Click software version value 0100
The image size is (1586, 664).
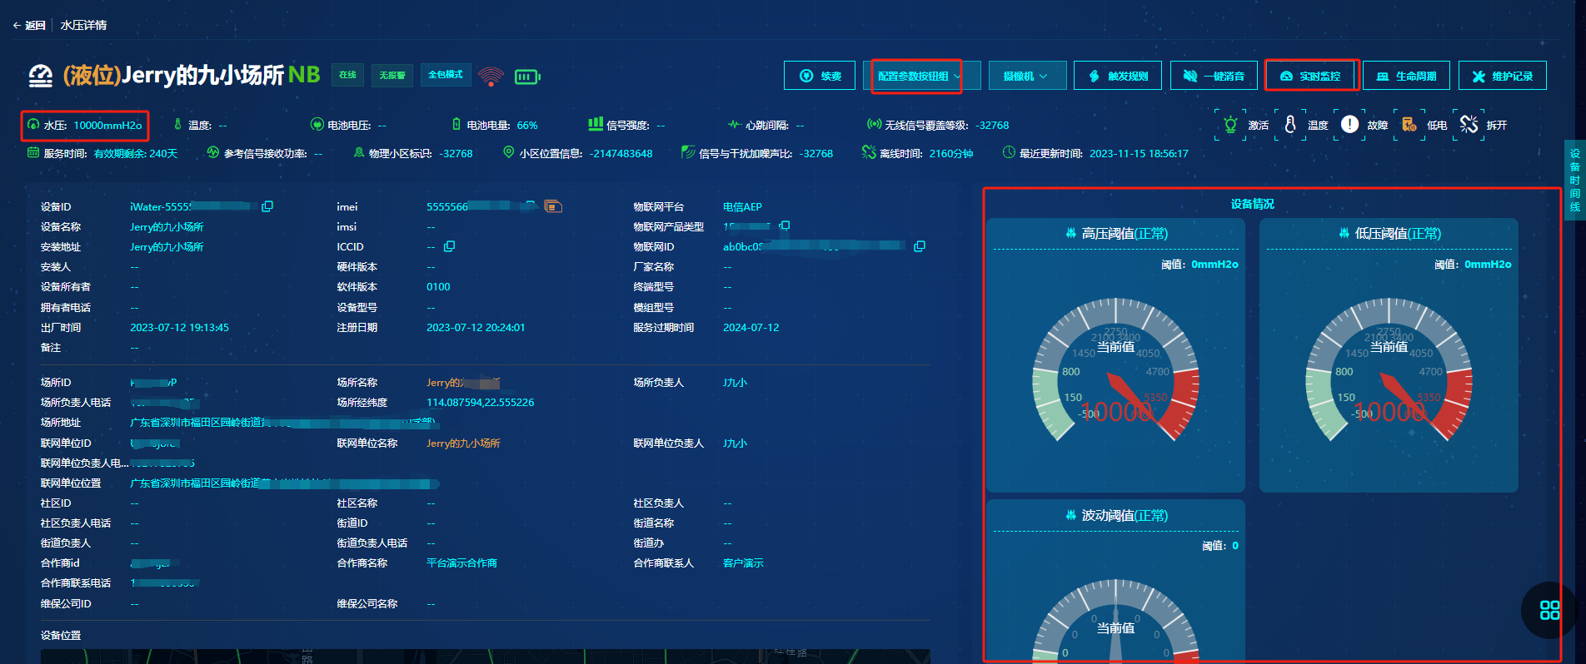coord(438,287)
